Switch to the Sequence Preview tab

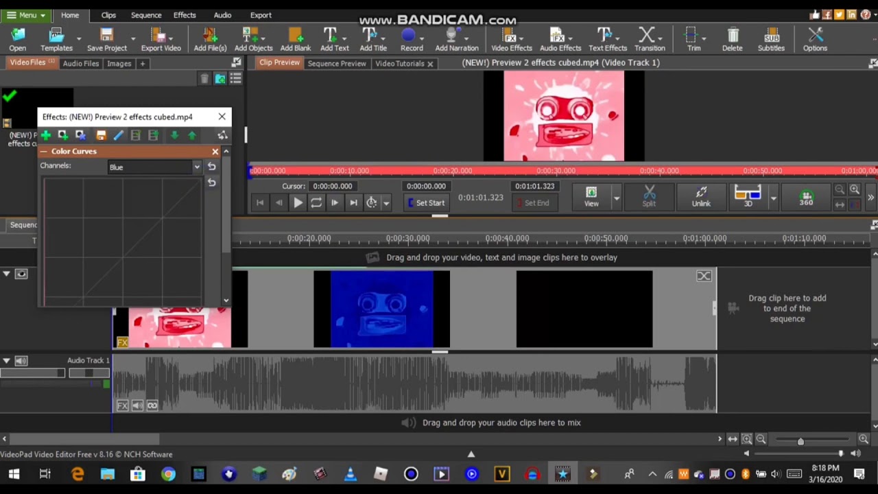pos(337,63)
